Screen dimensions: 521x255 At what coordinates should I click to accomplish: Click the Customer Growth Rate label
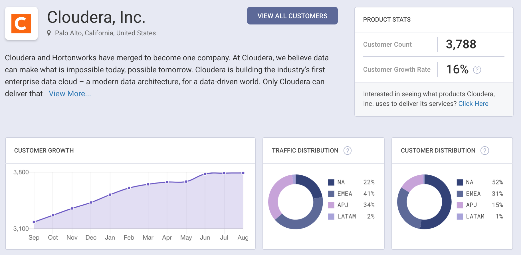pyautogui.click(x=397, y=69)
